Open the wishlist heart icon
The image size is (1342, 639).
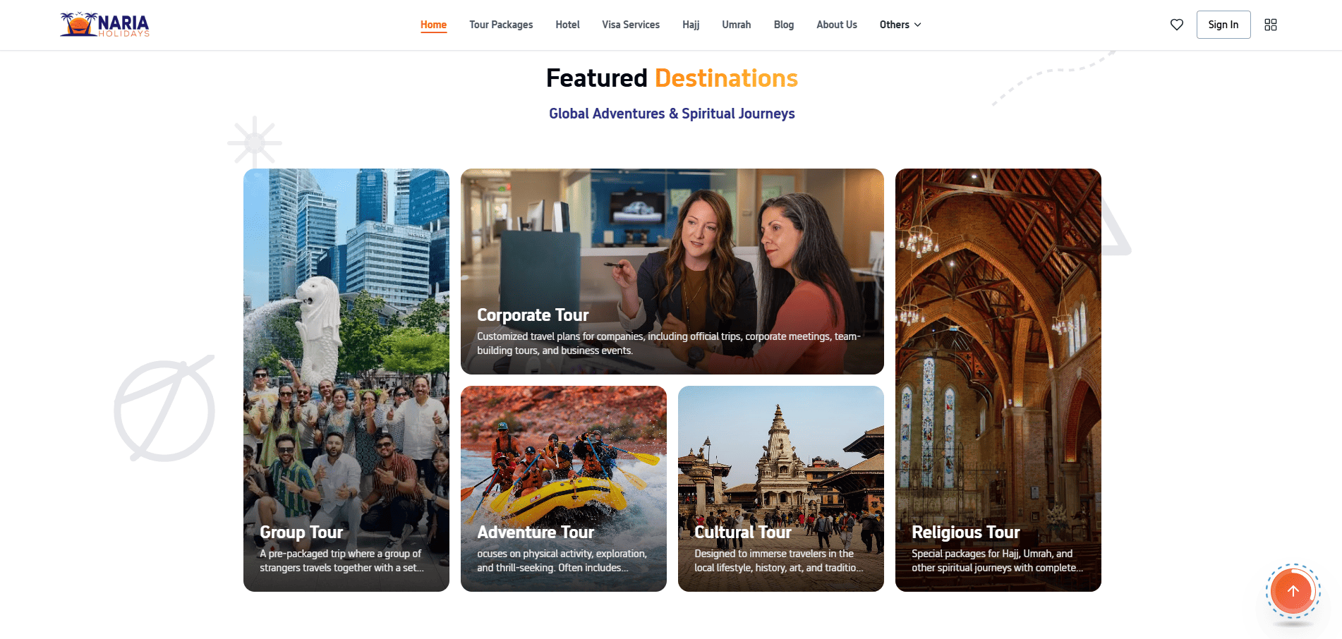pos(1177,25)
